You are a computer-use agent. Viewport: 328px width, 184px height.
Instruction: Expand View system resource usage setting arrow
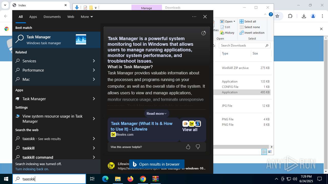pyautogui.click(x=94, y=119)
